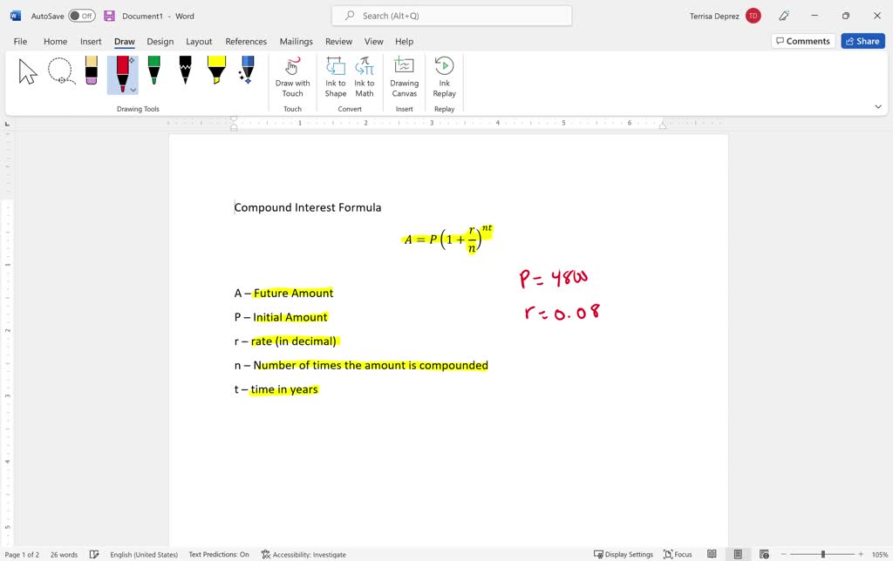Enable Draw with Touch mode

pos(292,76)
